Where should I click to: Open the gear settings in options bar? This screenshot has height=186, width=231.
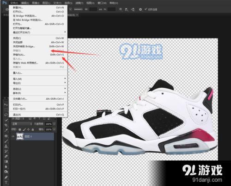tap(140, 9)
